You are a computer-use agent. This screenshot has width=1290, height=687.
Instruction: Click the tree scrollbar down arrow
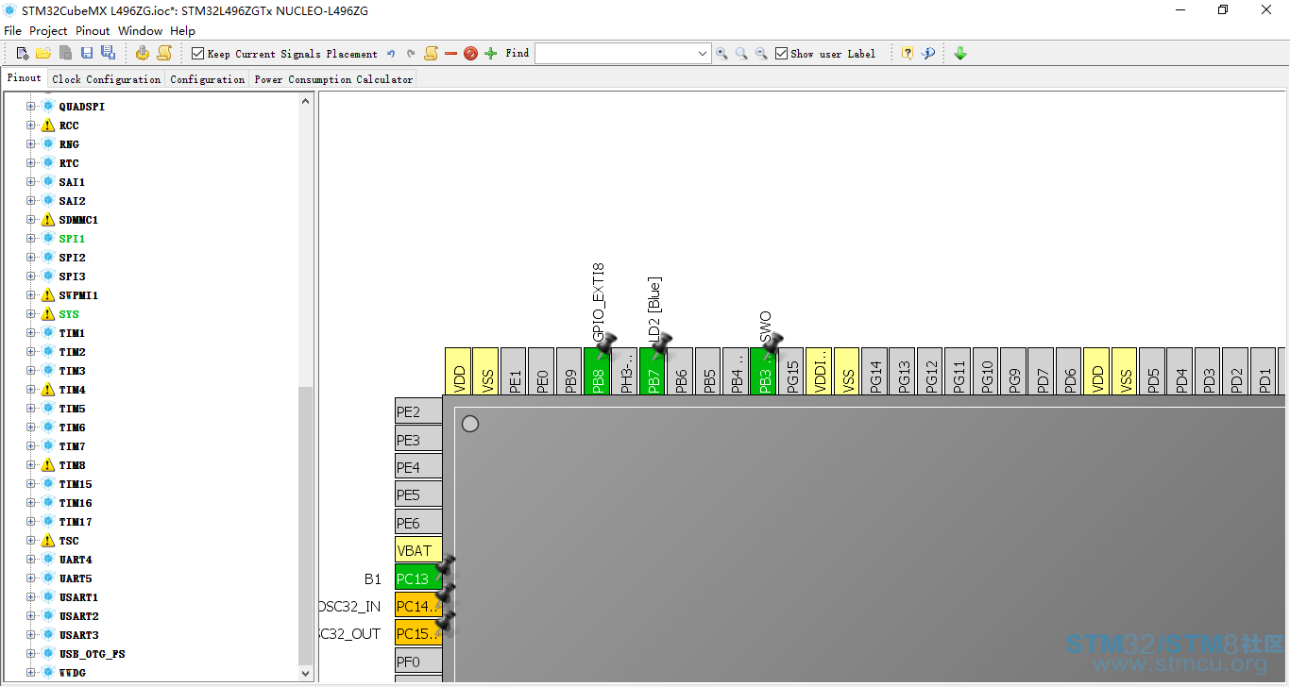tap(306, 673)
